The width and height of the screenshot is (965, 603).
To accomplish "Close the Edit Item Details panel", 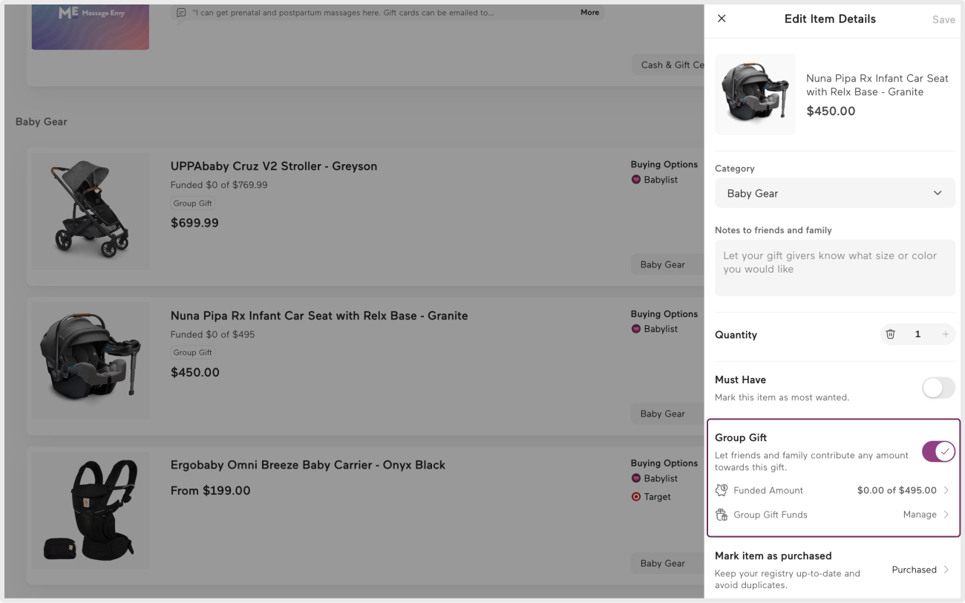I will point(722,19).
